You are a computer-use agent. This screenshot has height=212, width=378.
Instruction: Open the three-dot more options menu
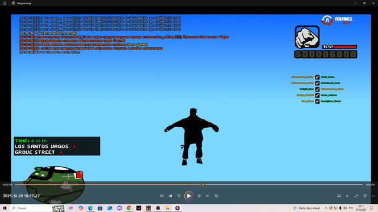click(373, 196)
